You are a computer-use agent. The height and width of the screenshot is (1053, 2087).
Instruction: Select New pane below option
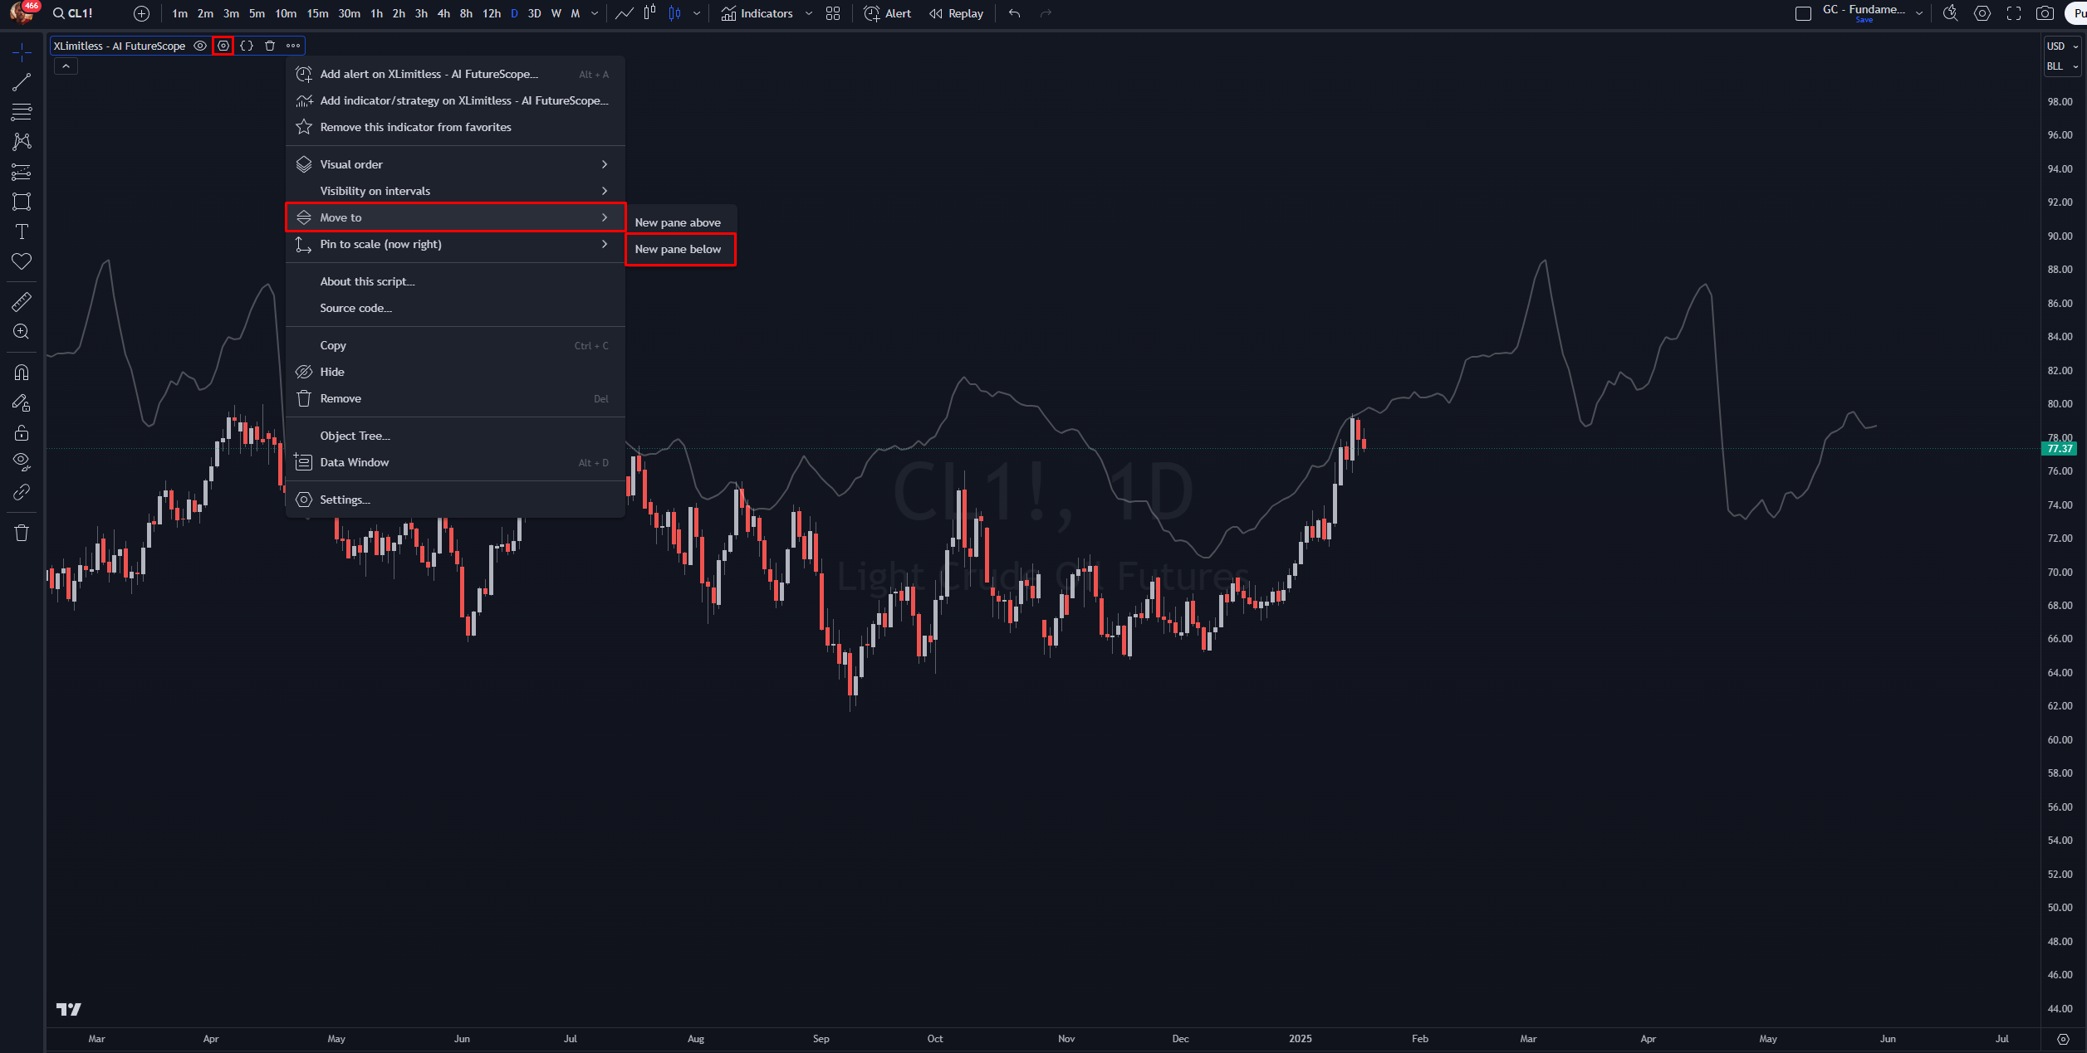679,249
